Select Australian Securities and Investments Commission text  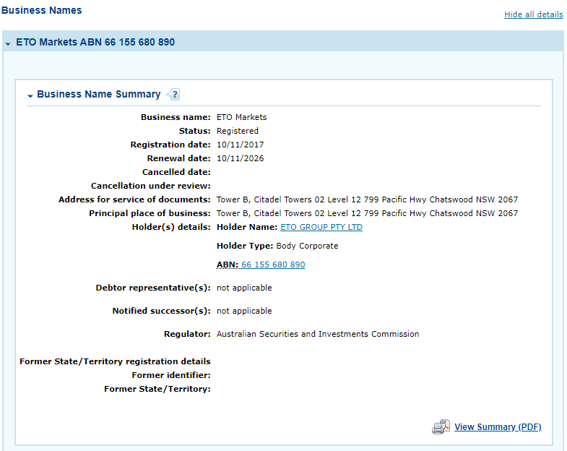(318, 334)
